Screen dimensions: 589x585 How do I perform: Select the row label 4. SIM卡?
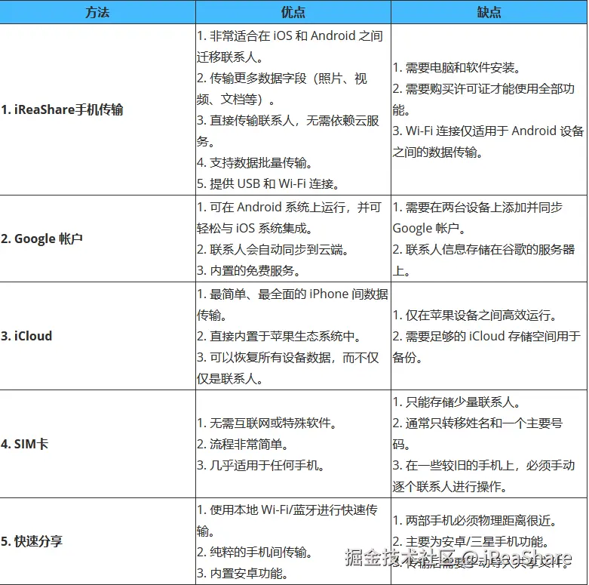point(24,444)
